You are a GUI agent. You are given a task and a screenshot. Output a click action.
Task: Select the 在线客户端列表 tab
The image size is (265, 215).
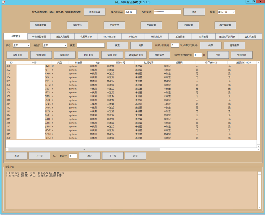[x=227, y=37]
